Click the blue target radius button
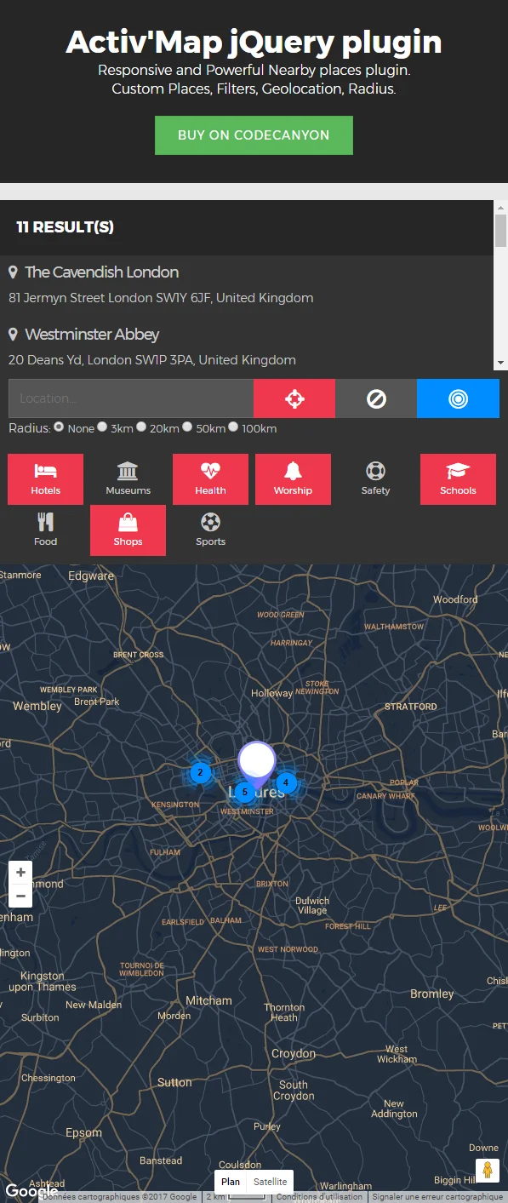Screen dimensions: 508x1203 pyautogui.click(x=458, y=398)
